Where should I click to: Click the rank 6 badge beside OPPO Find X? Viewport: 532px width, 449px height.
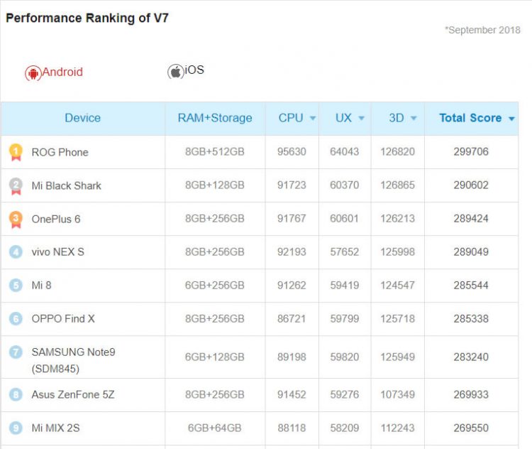click(x=16, y=319)
